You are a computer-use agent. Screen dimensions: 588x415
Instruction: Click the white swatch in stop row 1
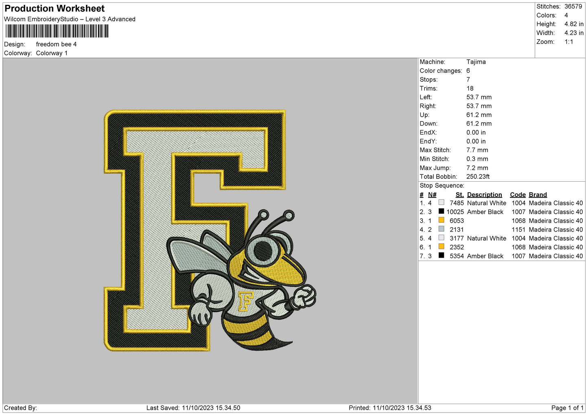pyautogui.click(x=441, y=202)
